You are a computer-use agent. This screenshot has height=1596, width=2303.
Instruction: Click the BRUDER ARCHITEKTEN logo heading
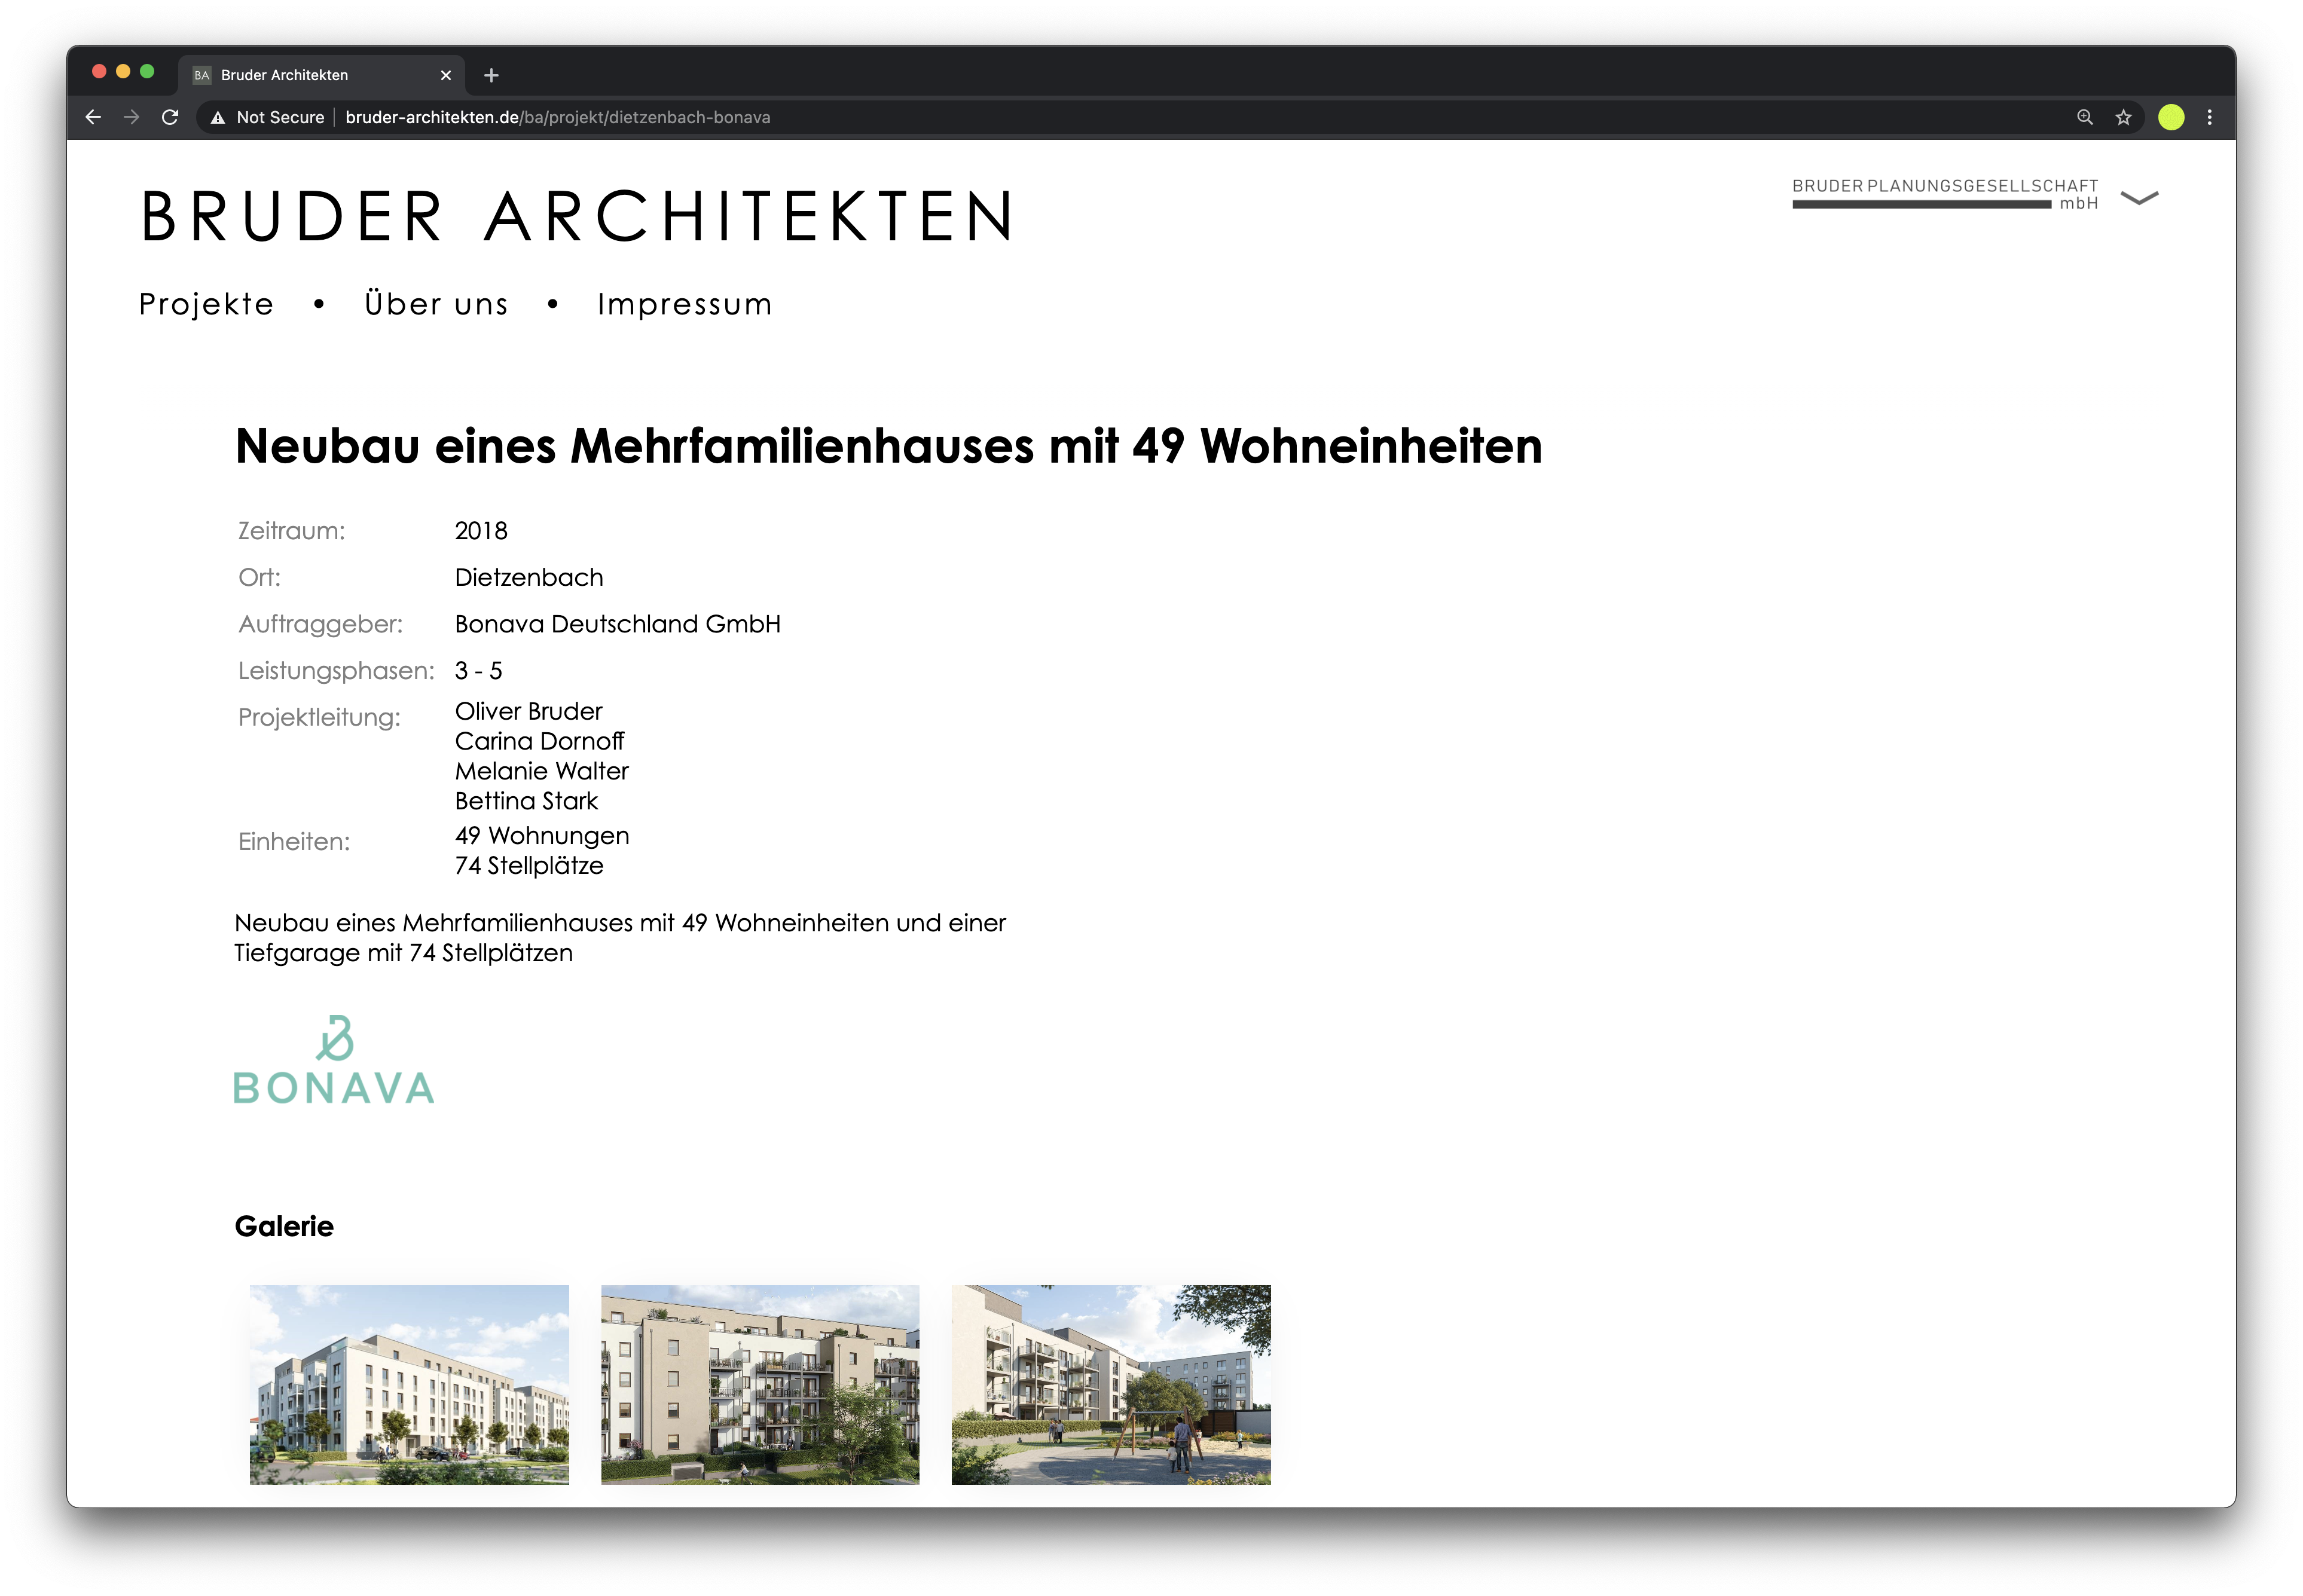coord(578,216)
